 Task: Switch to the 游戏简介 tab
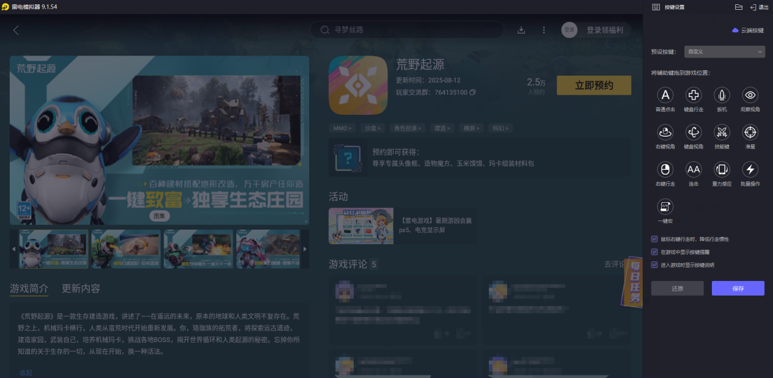tap(29, 288)
